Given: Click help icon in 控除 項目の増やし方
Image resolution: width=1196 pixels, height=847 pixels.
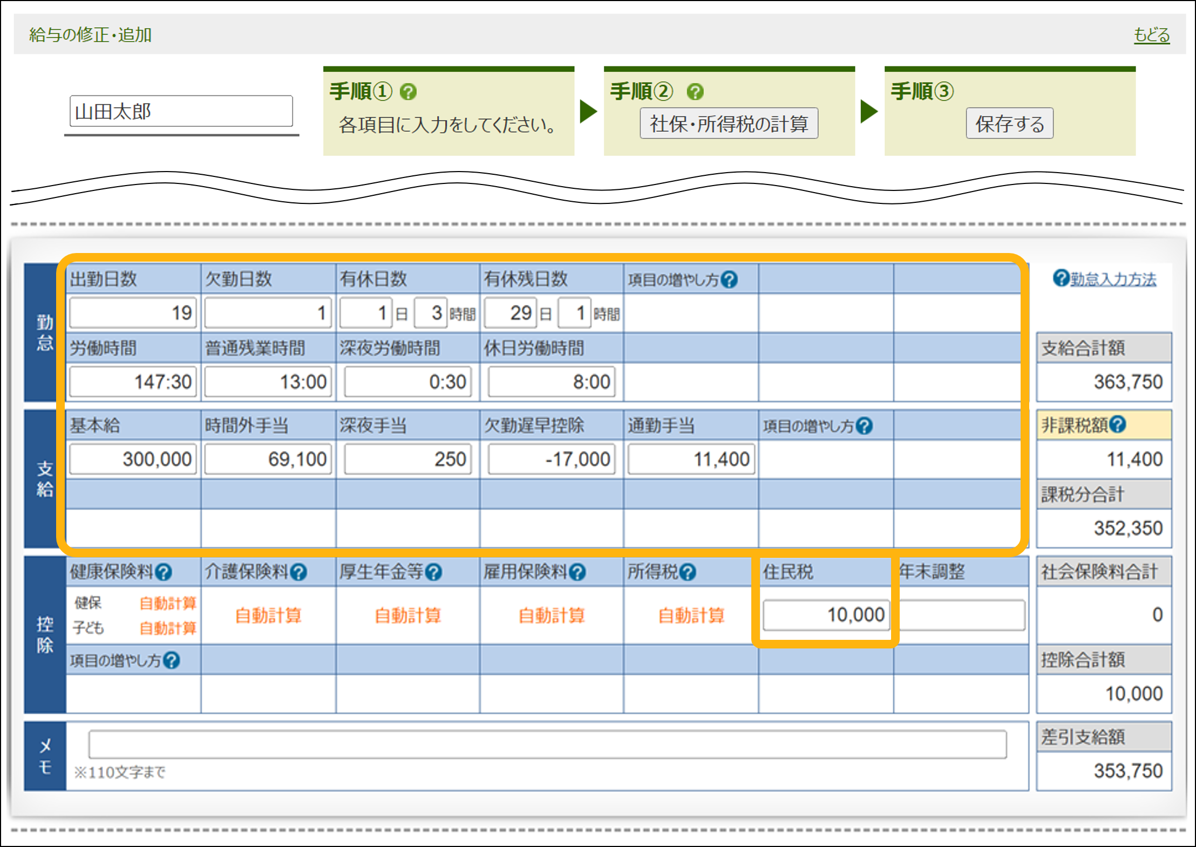Looking at the screenshot, I should tap(172, 660).
